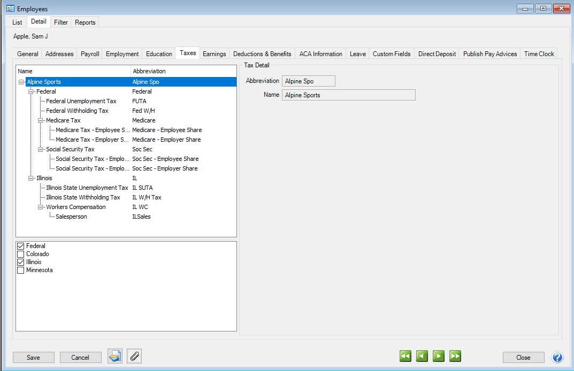Viewport: 574px width, 371px height.
Task: Jump to the last employee record
Action: click(x=455, y=356)
